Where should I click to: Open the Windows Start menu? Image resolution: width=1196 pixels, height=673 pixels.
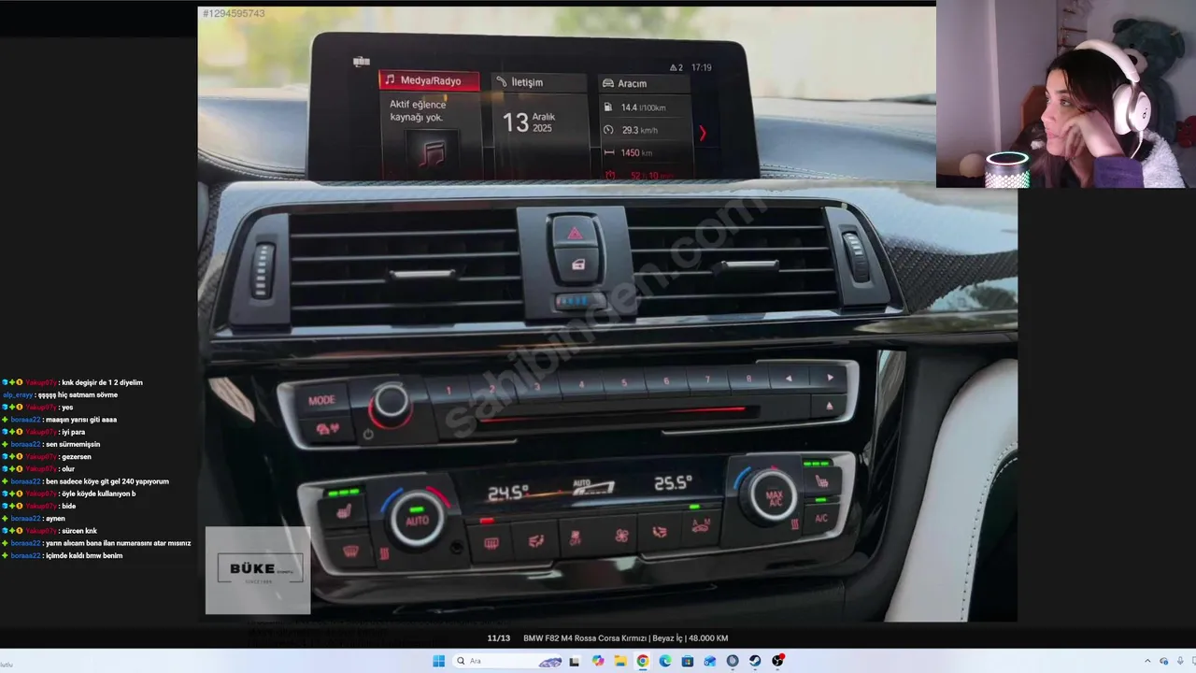(x=438, y=661)
